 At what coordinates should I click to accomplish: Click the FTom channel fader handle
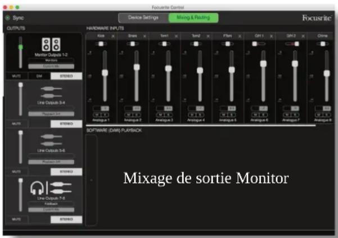point(232,70)
